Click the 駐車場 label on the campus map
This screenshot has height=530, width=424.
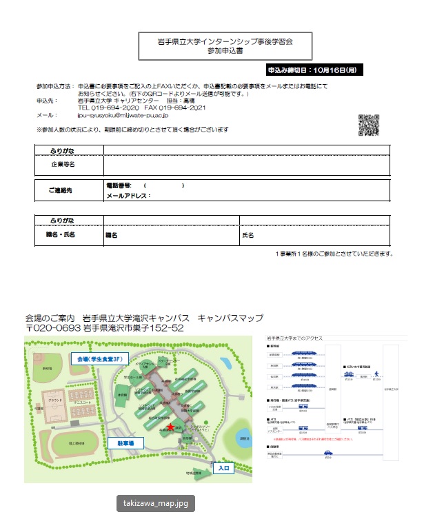click(125, 443)
